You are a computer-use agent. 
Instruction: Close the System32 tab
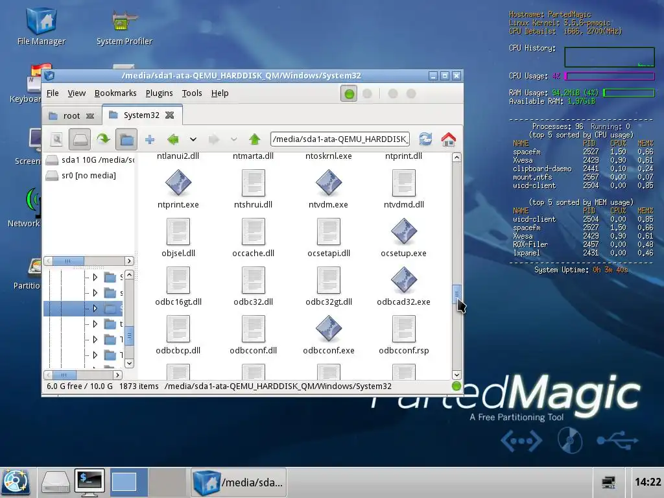click(170, 115)
